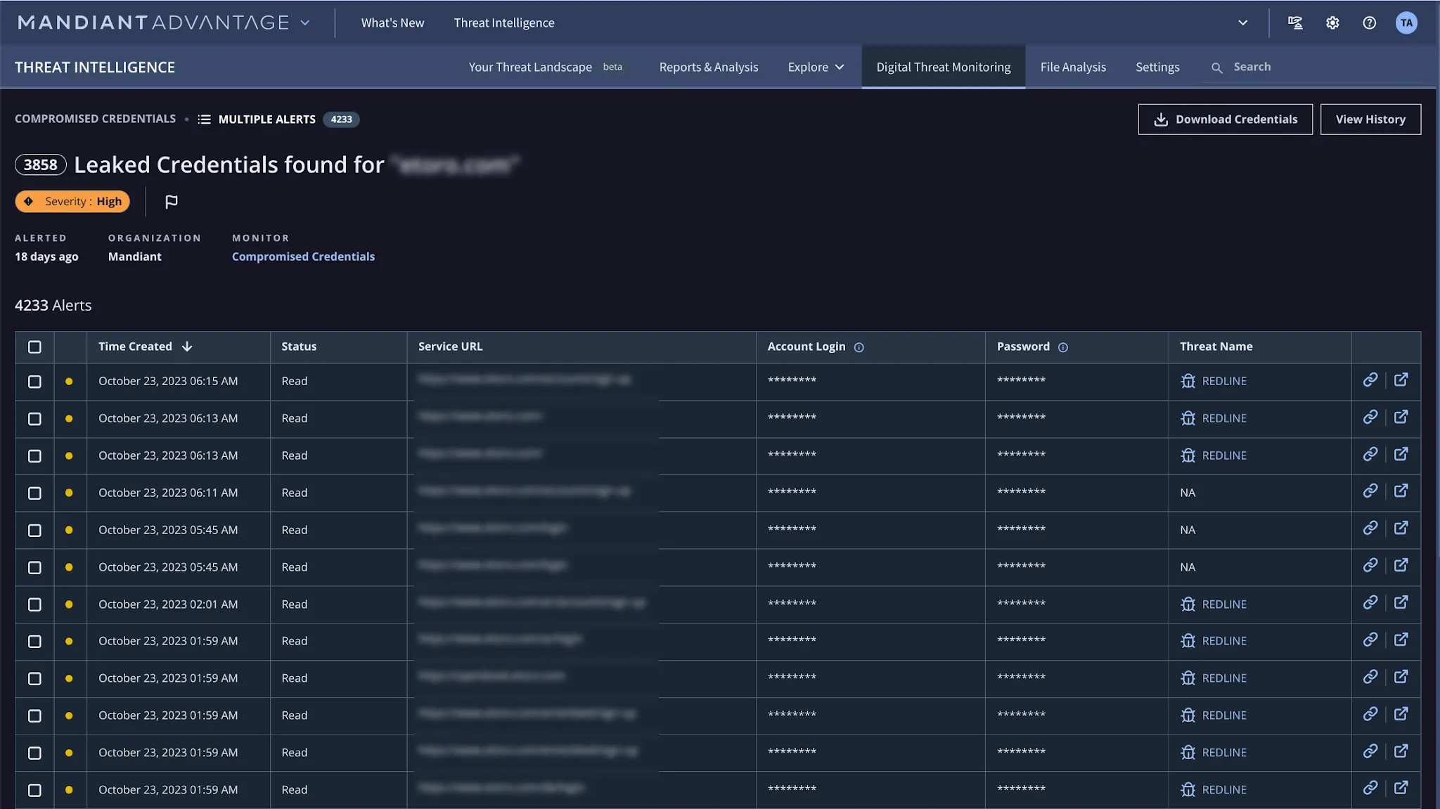Viewport: 1440px width, 809px height.
Task: Open the Explore dropdown menu
Action: tap(816, 67)
